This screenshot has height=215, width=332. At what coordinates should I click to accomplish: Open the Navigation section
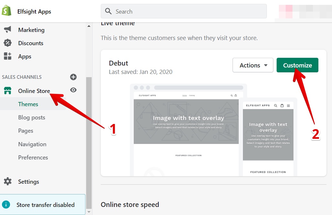point(32,144)
